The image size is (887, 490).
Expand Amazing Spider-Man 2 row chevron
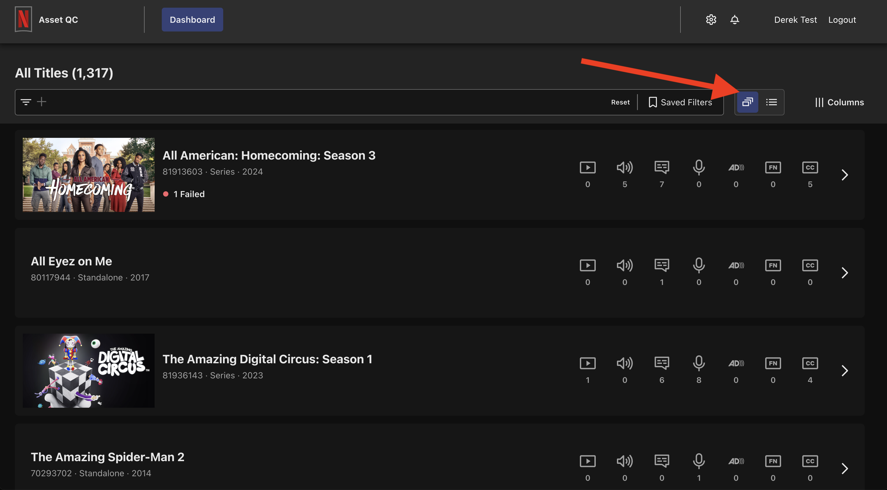[844, 468]
